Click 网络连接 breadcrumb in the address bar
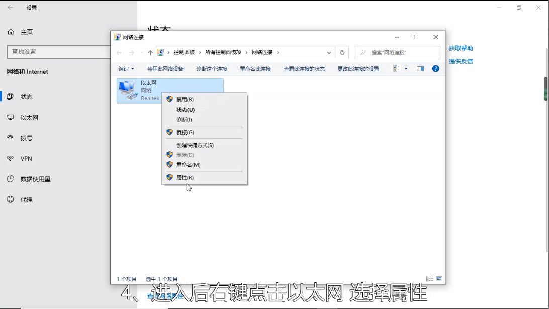549x309 pixels. pyautogui.click(x=262, y=52)
